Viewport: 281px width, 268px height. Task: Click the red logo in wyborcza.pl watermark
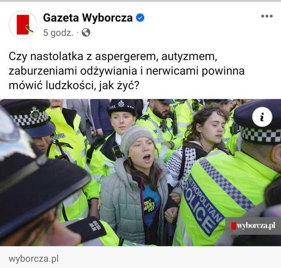coord(233,225)
